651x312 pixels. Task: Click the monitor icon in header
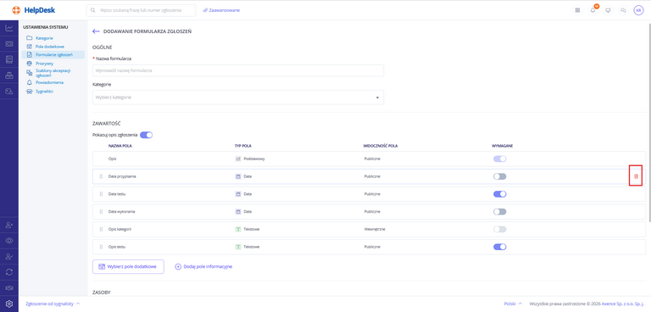coord(608,10)
